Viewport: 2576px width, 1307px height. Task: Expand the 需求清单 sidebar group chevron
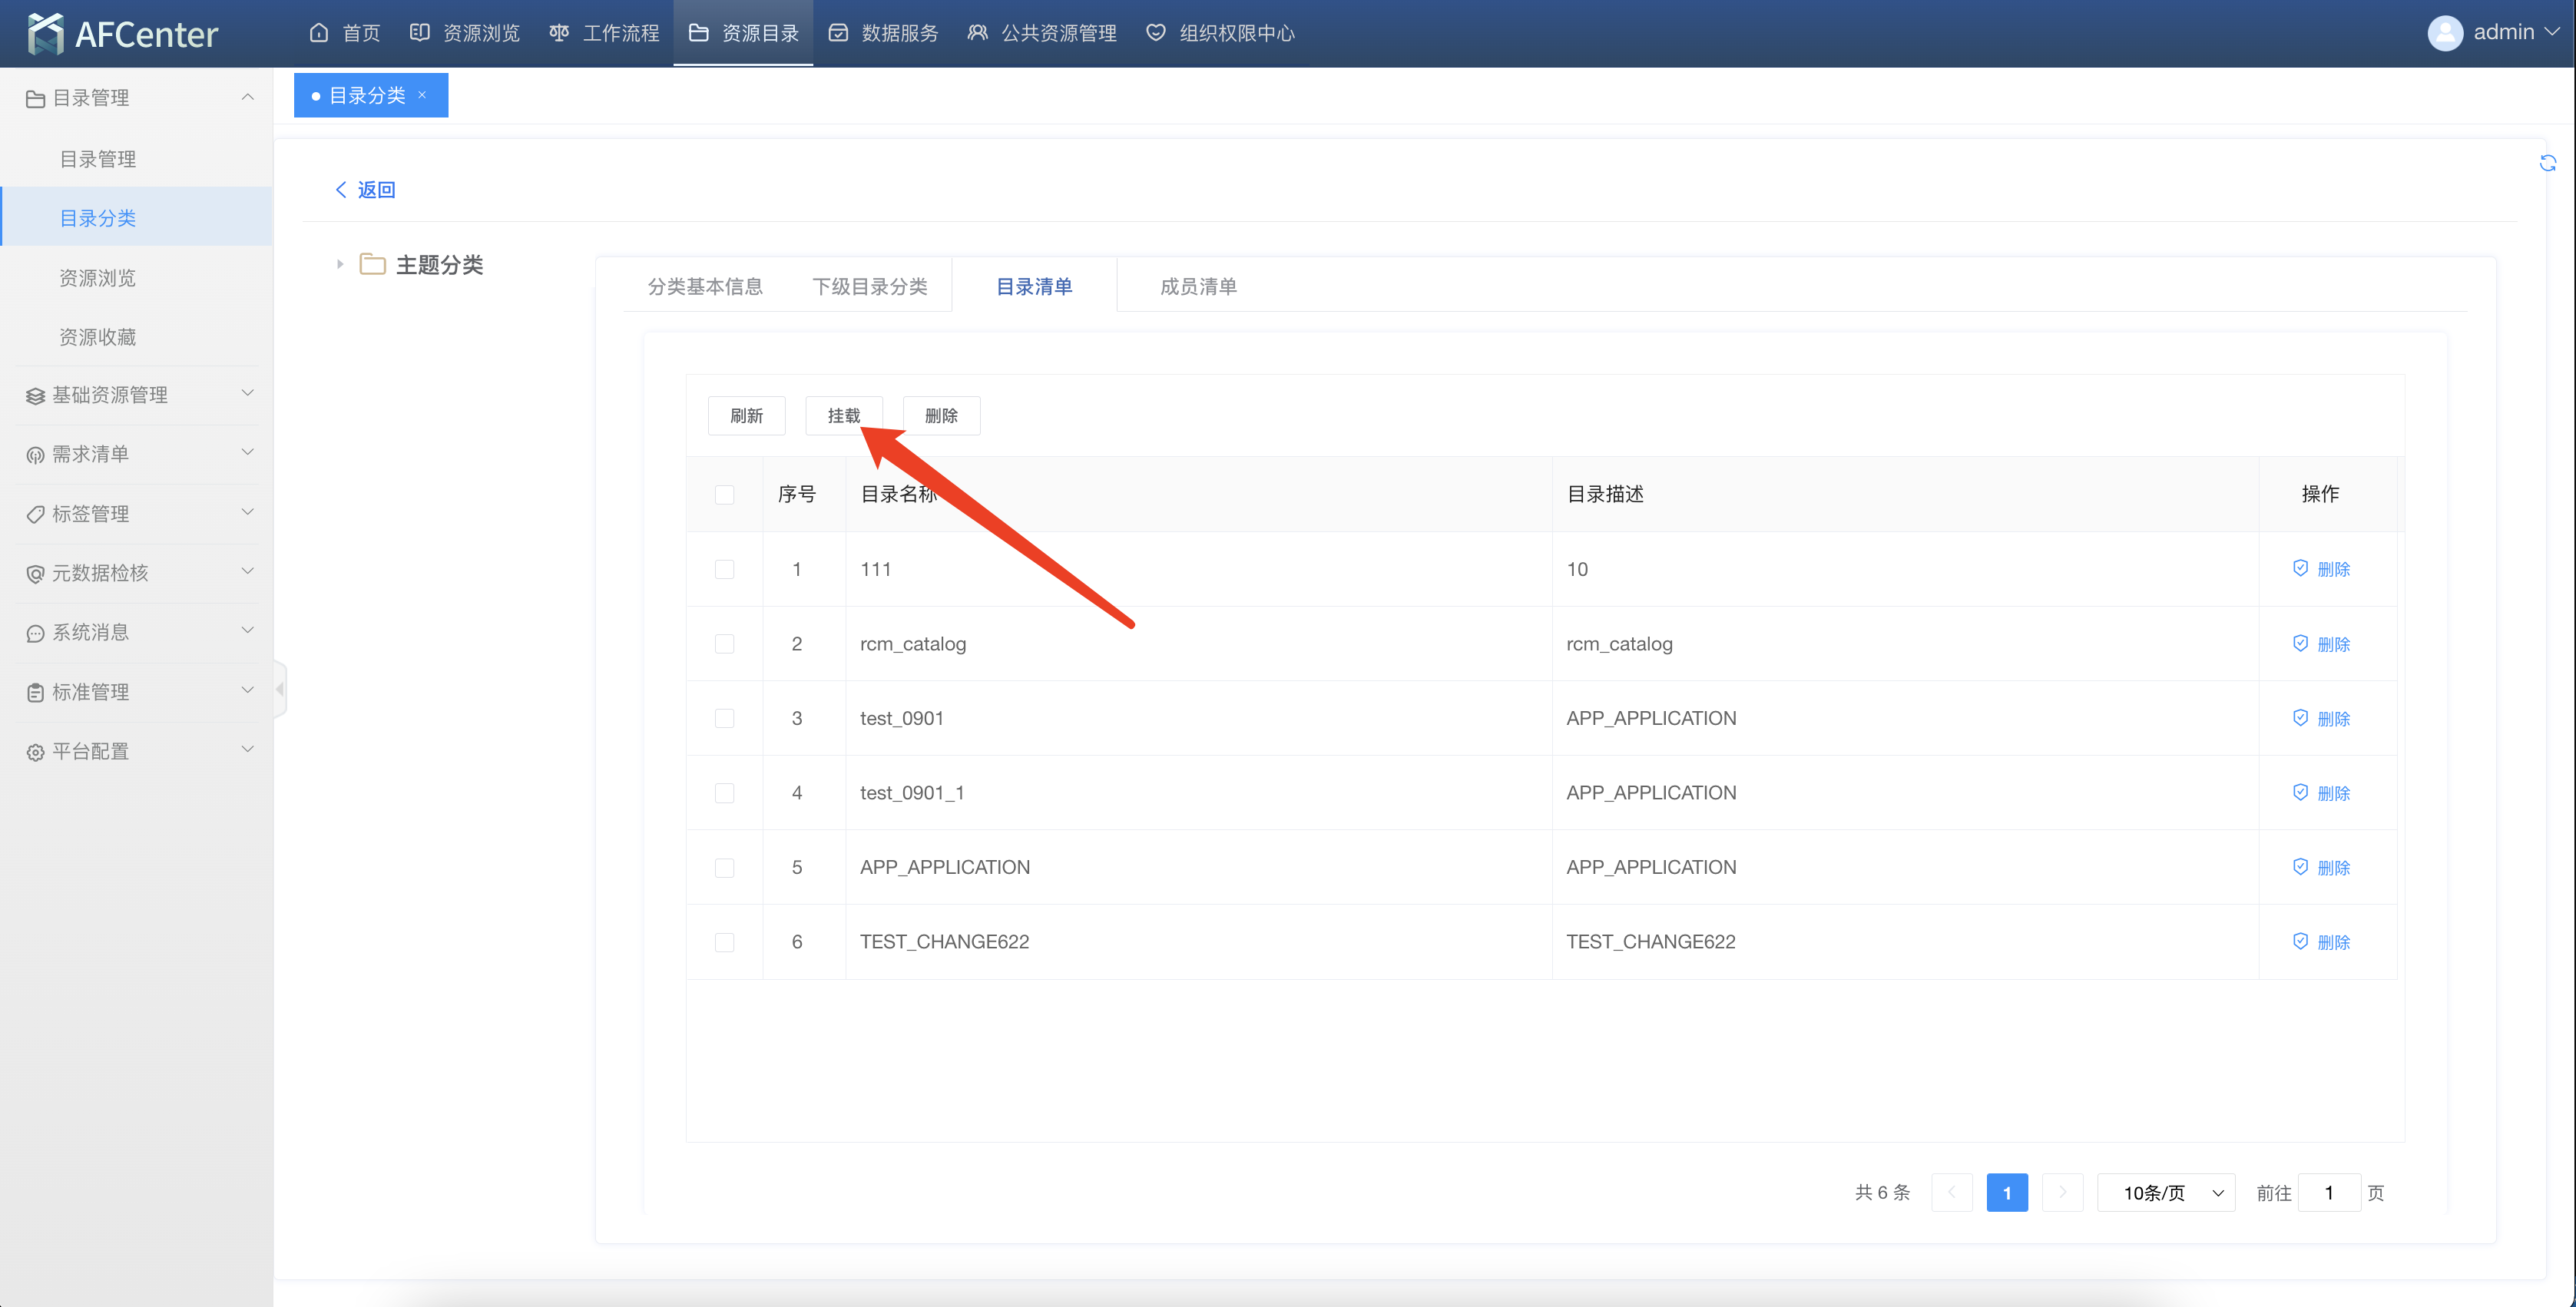pyautogui.click(x=248, y=452)
